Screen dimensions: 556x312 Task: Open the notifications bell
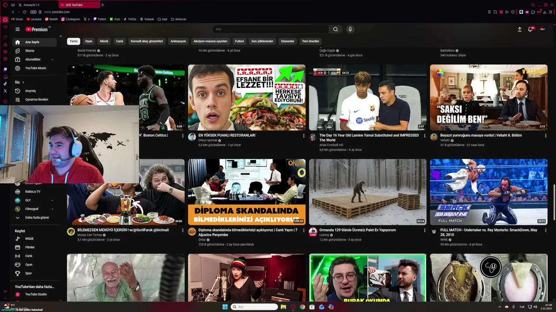(530, 29)
